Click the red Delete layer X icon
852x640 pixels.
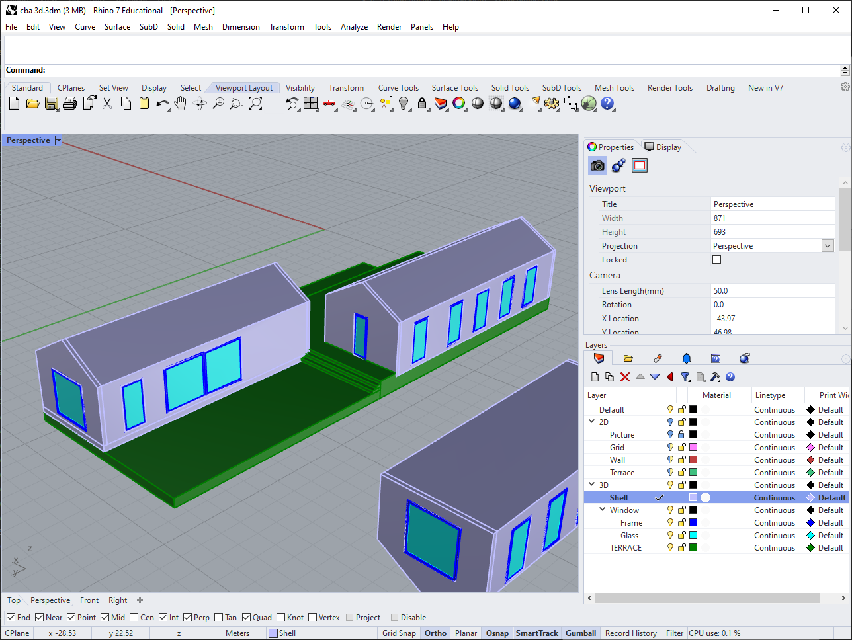(x=625, y=377)
